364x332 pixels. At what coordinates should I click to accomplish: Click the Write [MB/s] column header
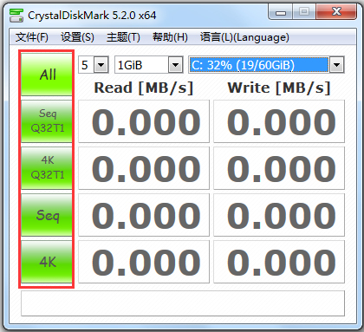pos(279,88)
